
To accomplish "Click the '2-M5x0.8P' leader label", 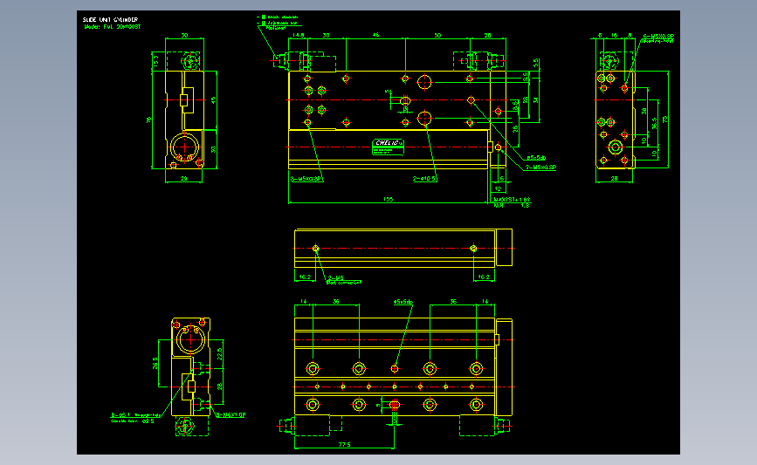I will pyautogui.click(x=540, y=168).
